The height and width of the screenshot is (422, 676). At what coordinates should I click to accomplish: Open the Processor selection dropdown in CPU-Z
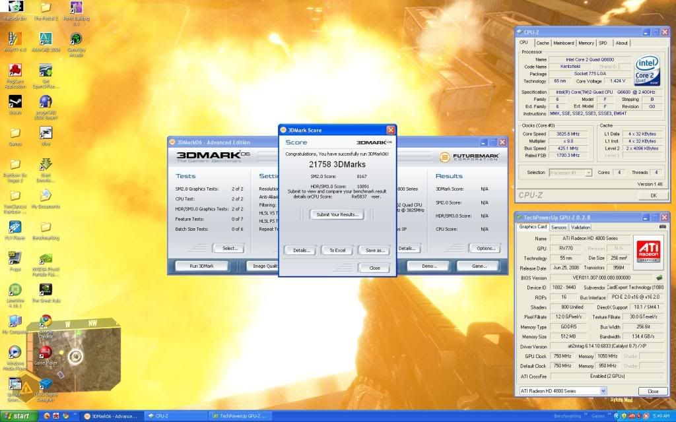[x=588, y=173]
